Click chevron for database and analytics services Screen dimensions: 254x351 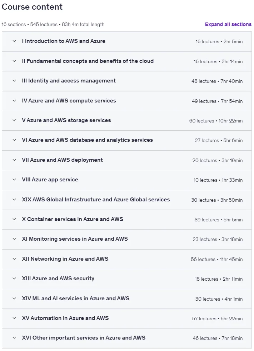click(14, 140)
